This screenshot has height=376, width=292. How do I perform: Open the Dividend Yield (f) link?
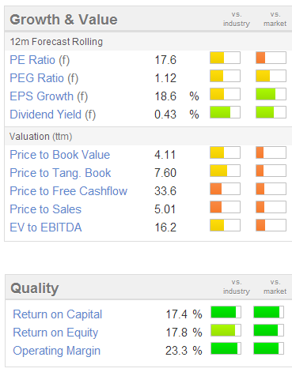(53, 115)
